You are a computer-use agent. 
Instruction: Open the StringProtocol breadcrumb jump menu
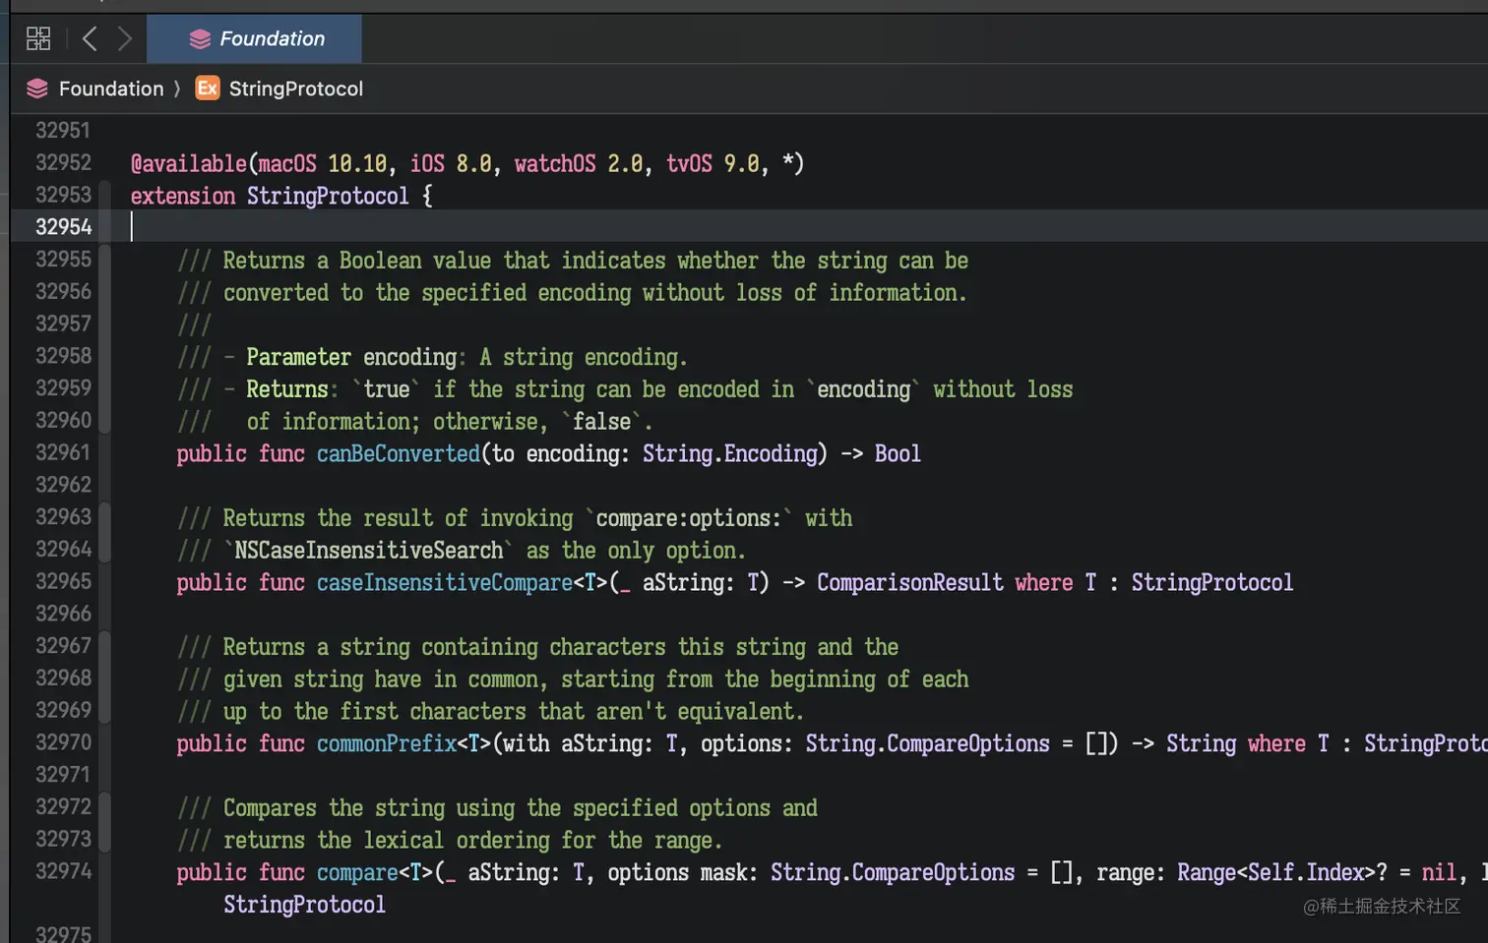point(295,88)
